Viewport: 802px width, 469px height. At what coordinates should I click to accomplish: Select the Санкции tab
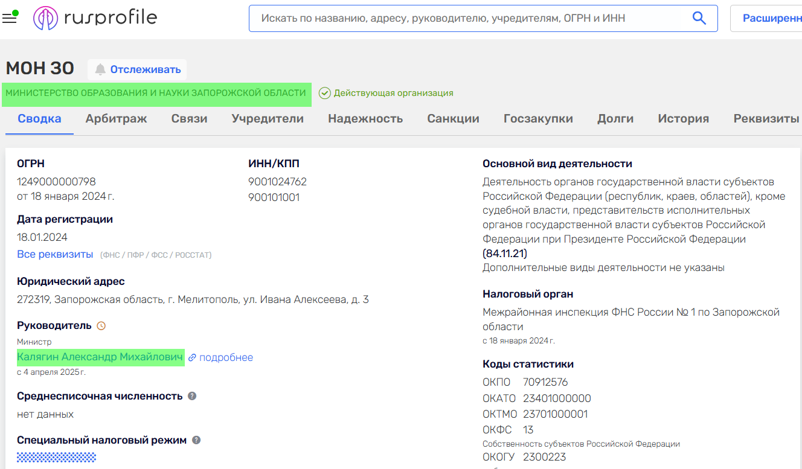point(453,119)
